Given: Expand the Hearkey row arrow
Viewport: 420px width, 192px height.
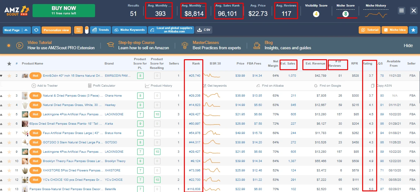Looking at the screenshot, I should 1,105.
